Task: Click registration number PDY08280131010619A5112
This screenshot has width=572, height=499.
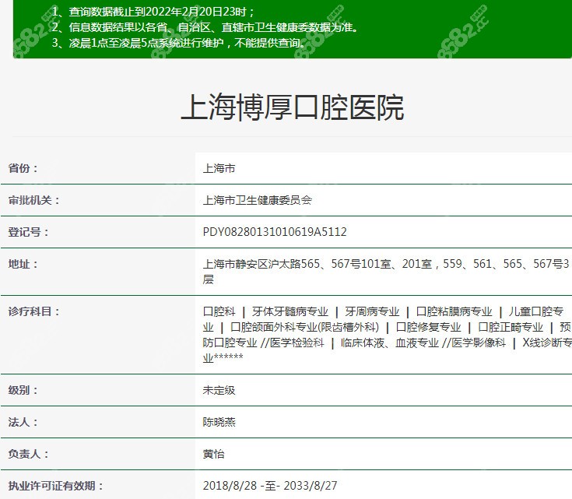Action: (x=275, y=232)
